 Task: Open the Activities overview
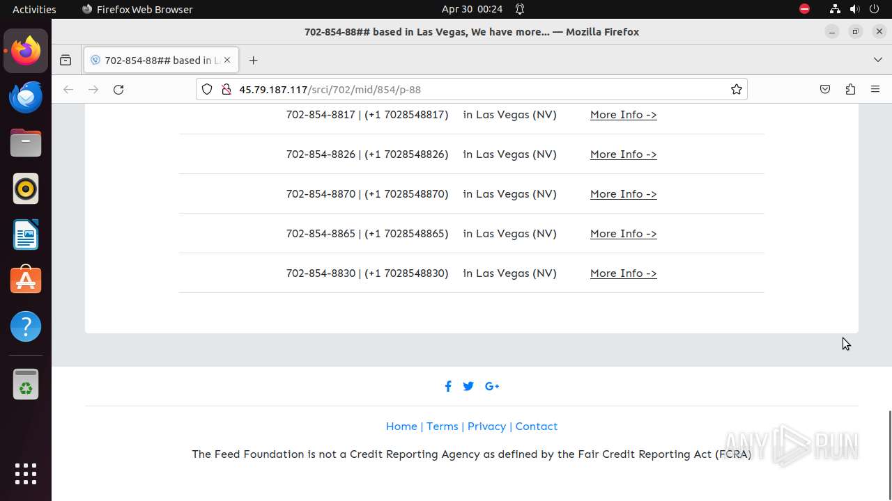point(34,9)
